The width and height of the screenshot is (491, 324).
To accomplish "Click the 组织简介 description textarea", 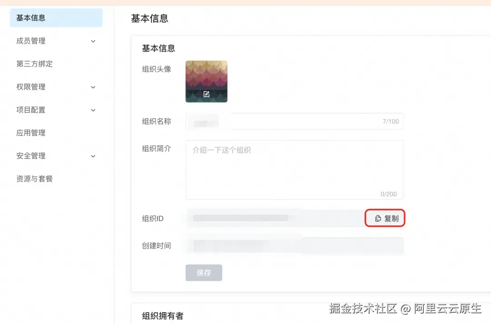I will 295,170.
